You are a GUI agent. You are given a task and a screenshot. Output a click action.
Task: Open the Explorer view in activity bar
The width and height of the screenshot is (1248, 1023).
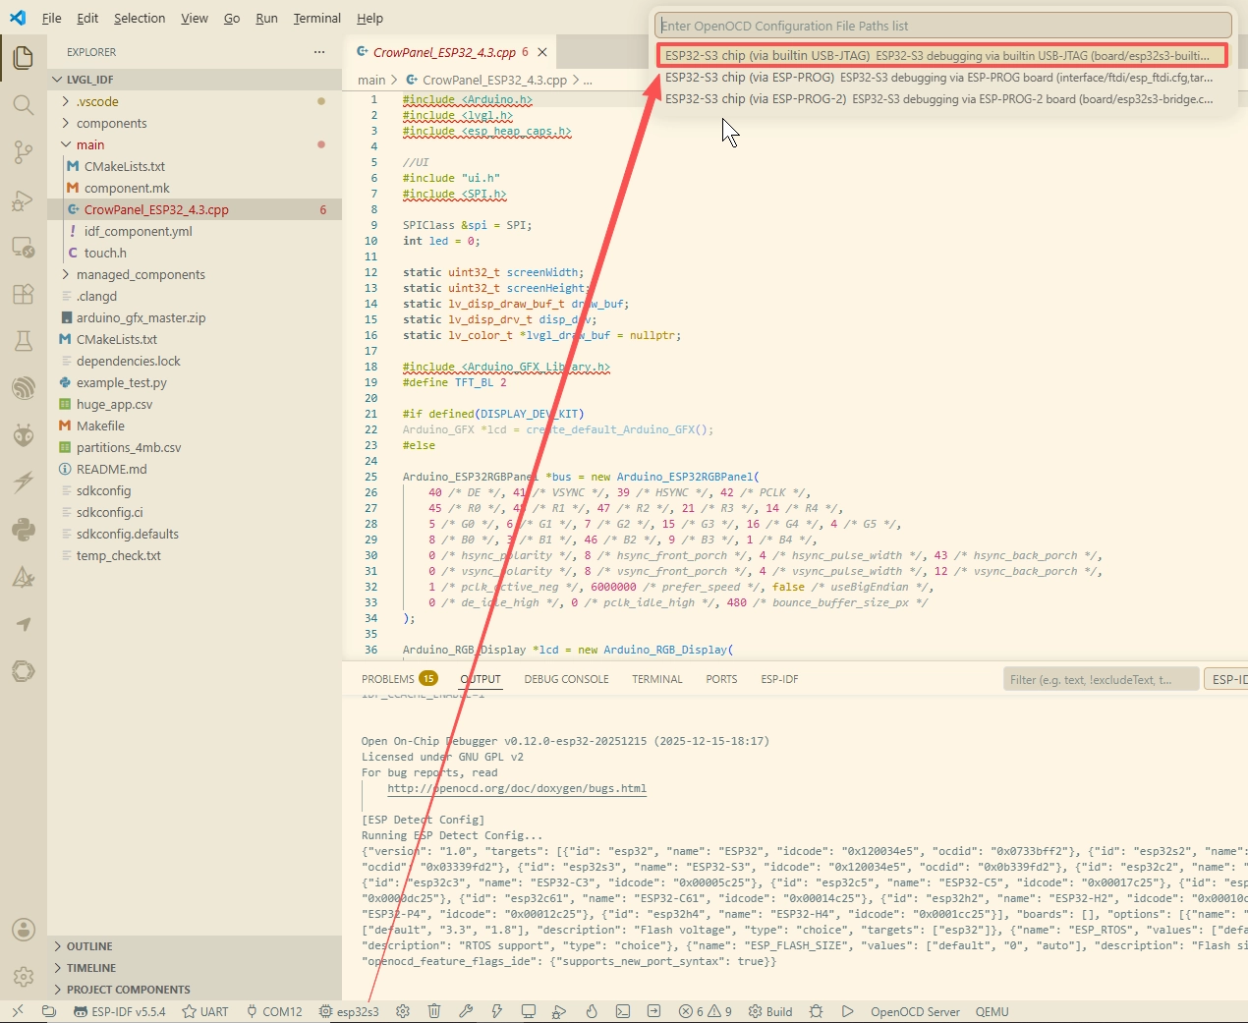24,58
